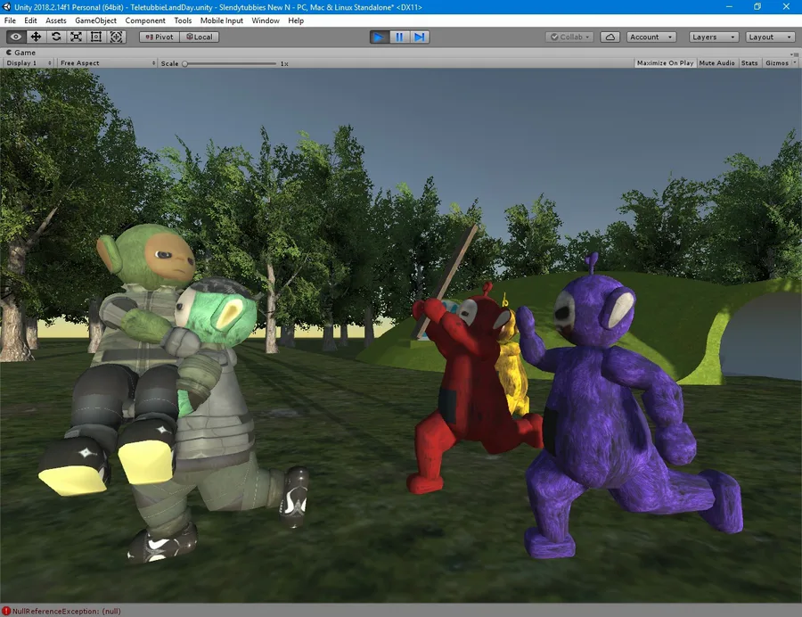Viewport: 802px width, 617px height.
Task: Open the File menu
Action: [x=10, y=21]
